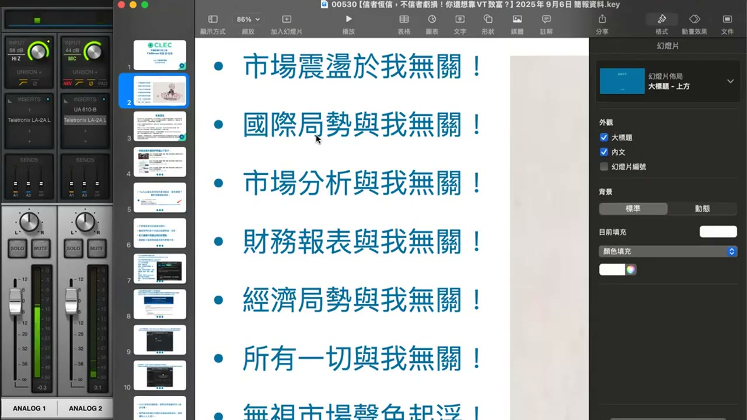The width and height of the screenshot is (747, 420).
Task: Insert a table using the 表格 icon
Action: click(x=404, y=19)
